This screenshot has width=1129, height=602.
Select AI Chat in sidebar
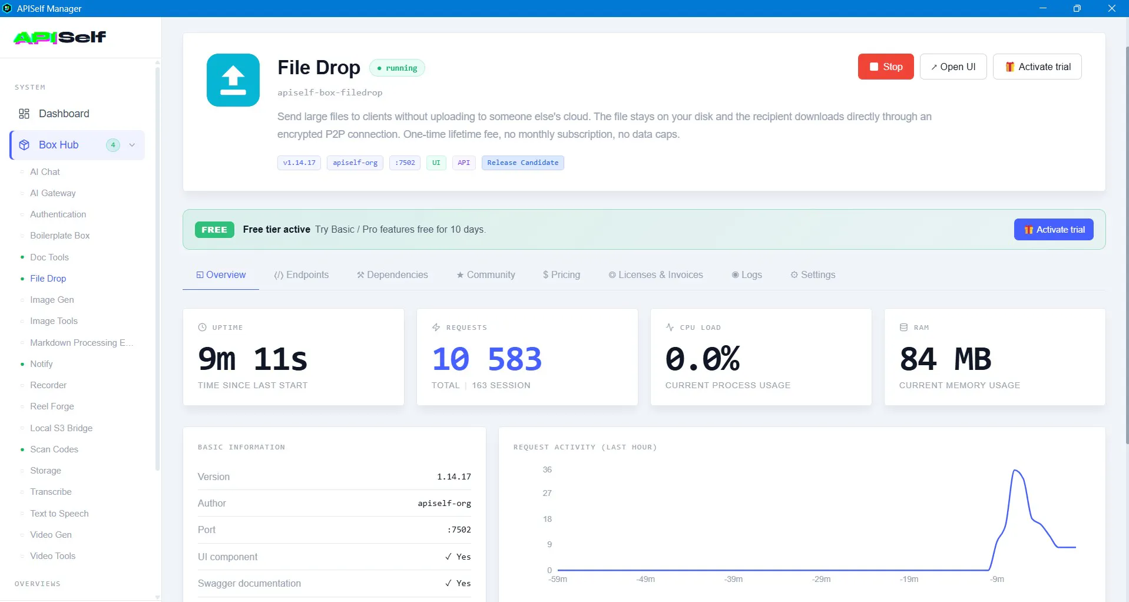point(45,172)
